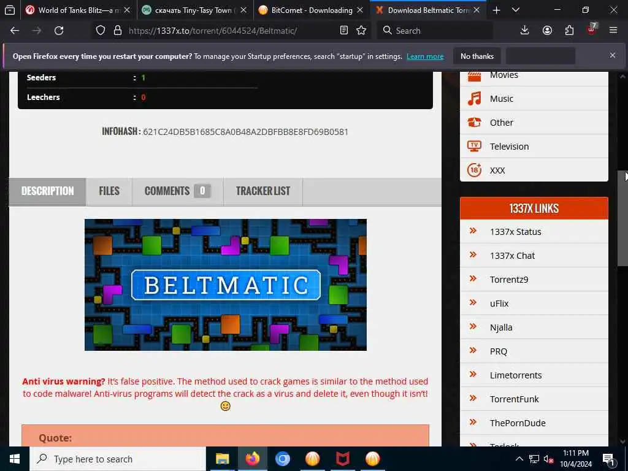Open the FILES tab

tap(109, 191)
